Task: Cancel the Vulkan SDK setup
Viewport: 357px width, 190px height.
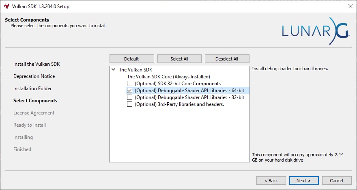Action: (x=337, y=181)
